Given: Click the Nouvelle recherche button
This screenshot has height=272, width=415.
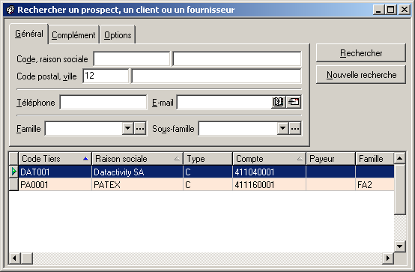Looking at the screenshot, I should click(x=361, y=75).
